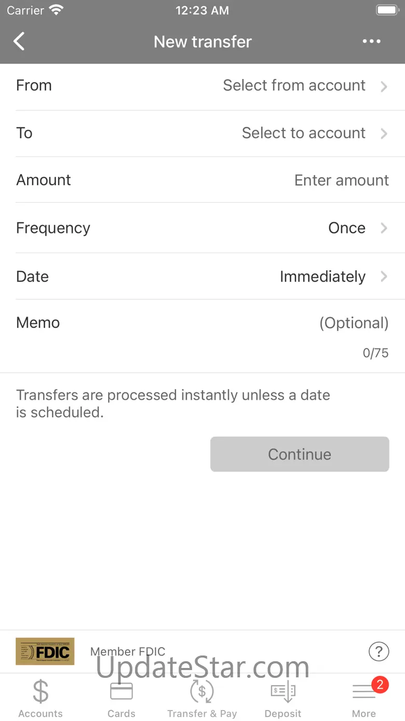Viewport: 405px width, 721px height.
Task: Tap the back arrow icon
Action: (x=19, y=42)
